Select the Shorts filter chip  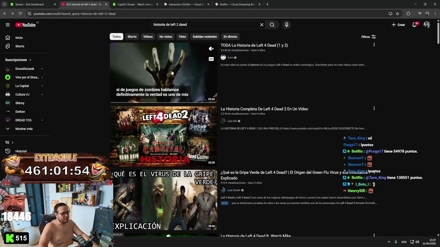(x=132, y=37)
